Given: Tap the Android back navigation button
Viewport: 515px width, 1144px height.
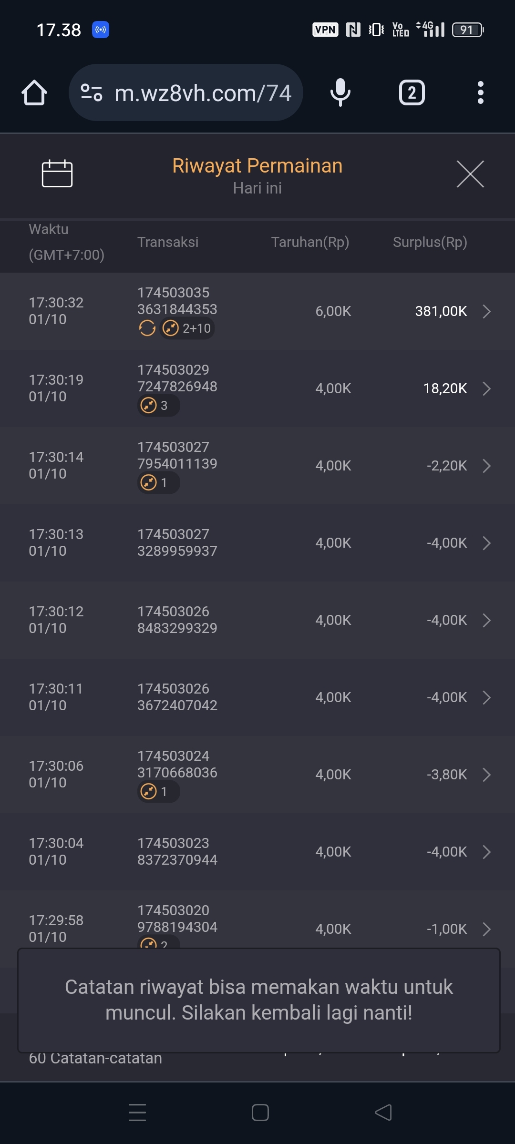Looking at the screenshot, I should 383,1113.
